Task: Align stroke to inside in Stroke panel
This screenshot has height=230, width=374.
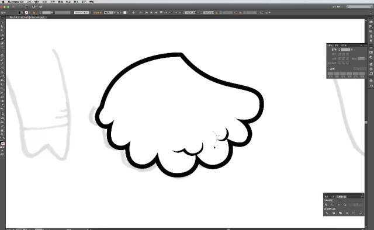Action: pos(343,63)
